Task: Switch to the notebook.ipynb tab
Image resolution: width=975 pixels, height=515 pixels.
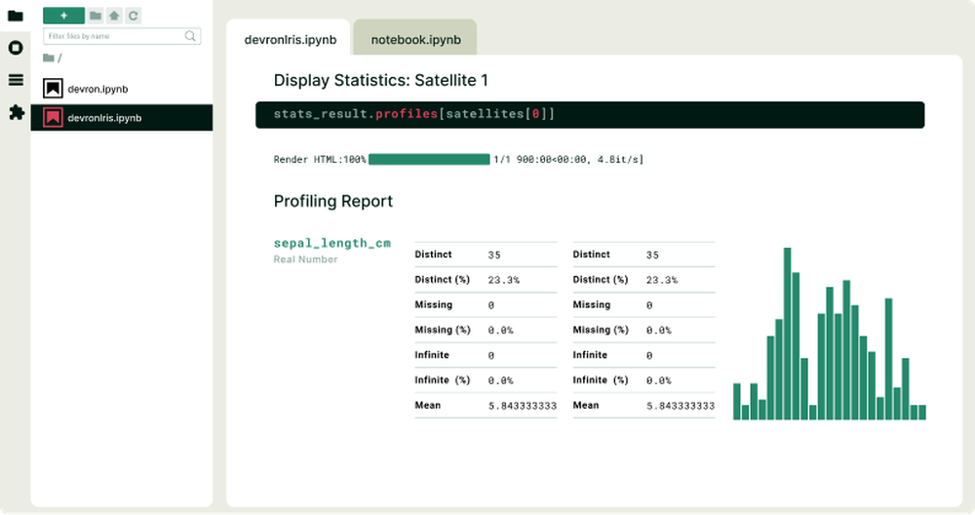Action: point(415,39)
